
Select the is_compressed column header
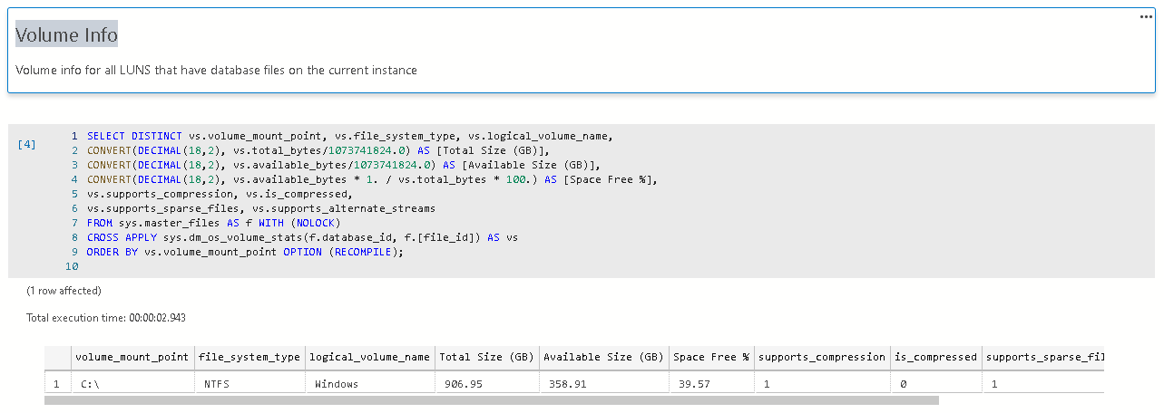(x=934, y=357)
